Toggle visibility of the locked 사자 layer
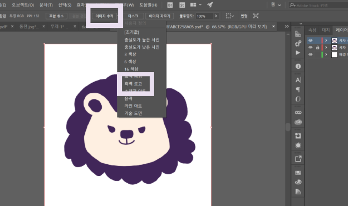Viewport: 348px width, 206px height. click(x=310, y=47)
